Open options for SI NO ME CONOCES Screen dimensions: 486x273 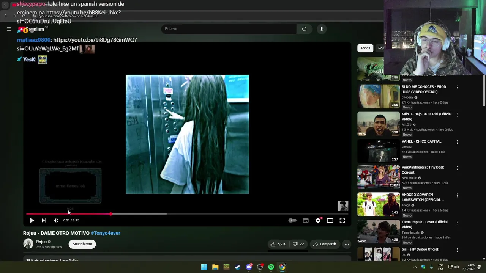457,88
